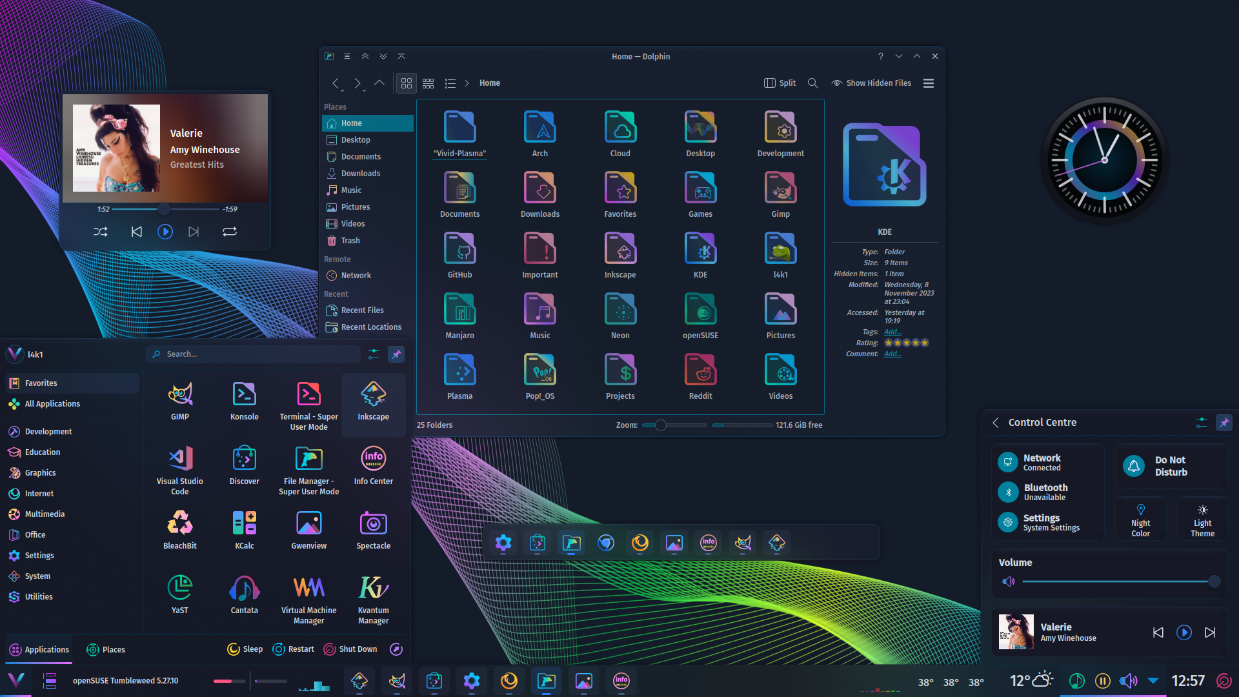Toggle repeat in the media player widget
1239x697 pixels.
click(x=230, y=232)
